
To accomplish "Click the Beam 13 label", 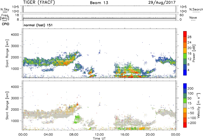I will [x=99, y=3].
